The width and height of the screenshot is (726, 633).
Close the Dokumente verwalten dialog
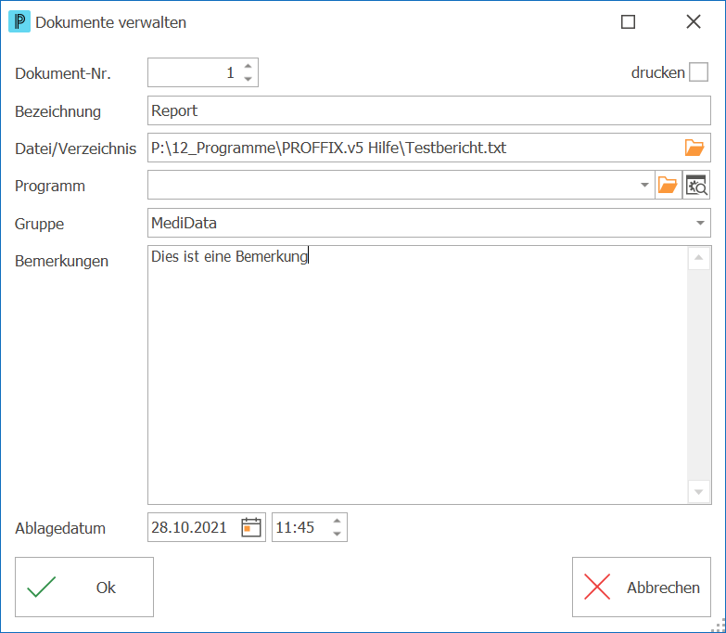[694, 21]
